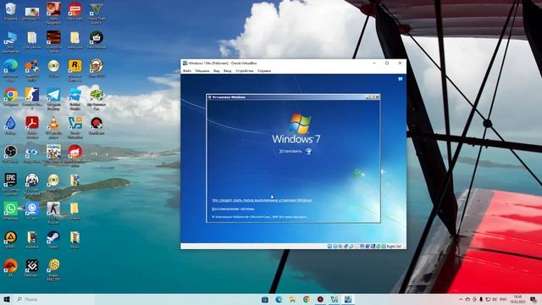Open the Telegram Desktop shortcut
542x305 pixels.
pyautogui.click(x=53, y=98)
